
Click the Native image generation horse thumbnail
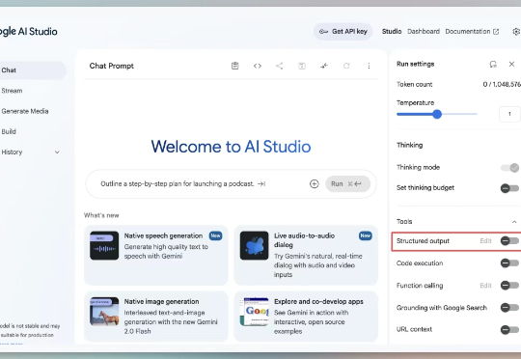click(104, 312)
